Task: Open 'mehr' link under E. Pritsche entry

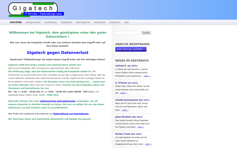Action: point(124,93)
